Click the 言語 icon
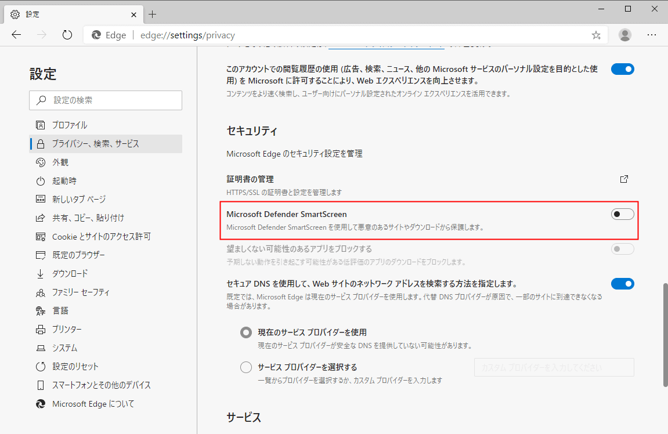Image resolution: width=668 pixels, height=434 pixels. [x=41, y=311]
